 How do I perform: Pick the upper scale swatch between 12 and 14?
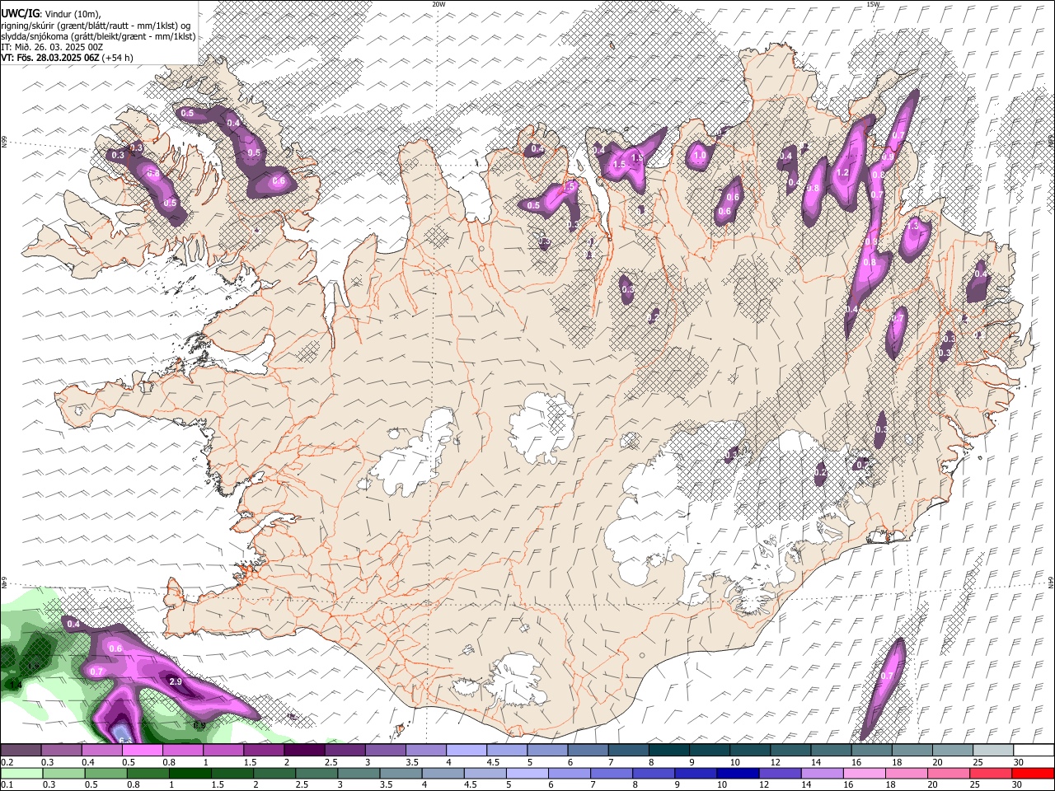[x=790, y=751]
